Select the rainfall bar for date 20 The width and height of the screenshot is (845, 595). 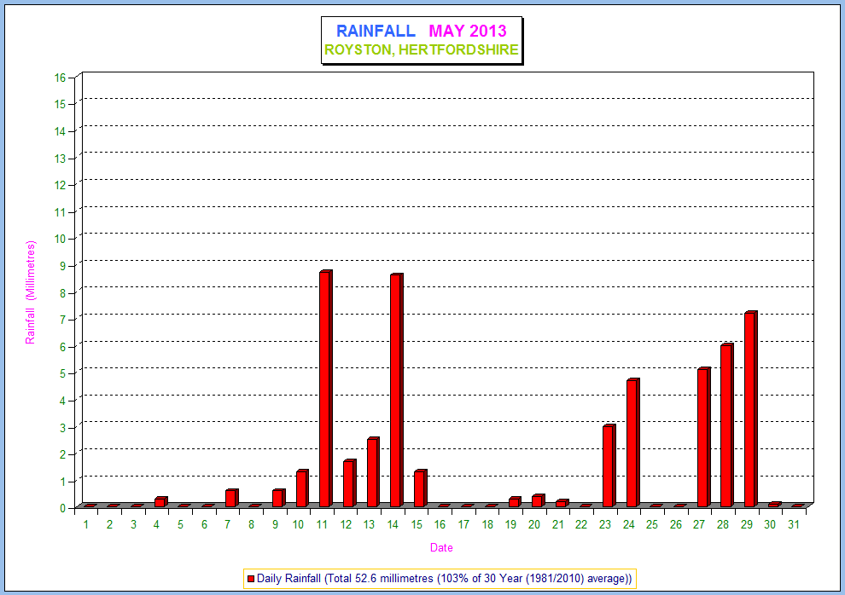point(538,500)
